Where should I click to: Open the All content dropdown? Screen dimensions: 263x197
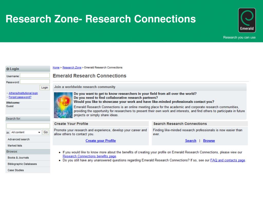(x=26, y=132)
